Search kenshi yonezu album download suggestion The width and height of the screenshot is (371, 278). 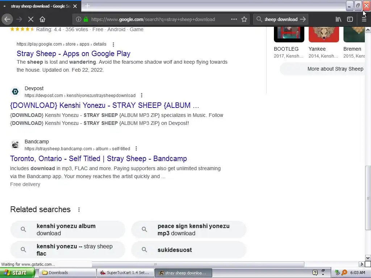click(x=68, y=229)
